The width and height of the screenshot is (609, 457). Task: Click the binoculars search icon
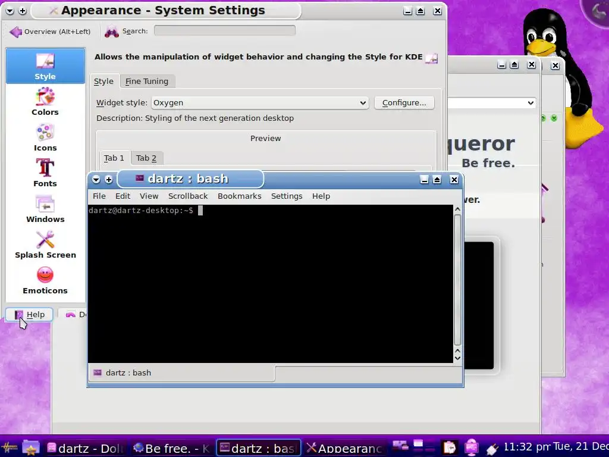click(x=111, y=32)
